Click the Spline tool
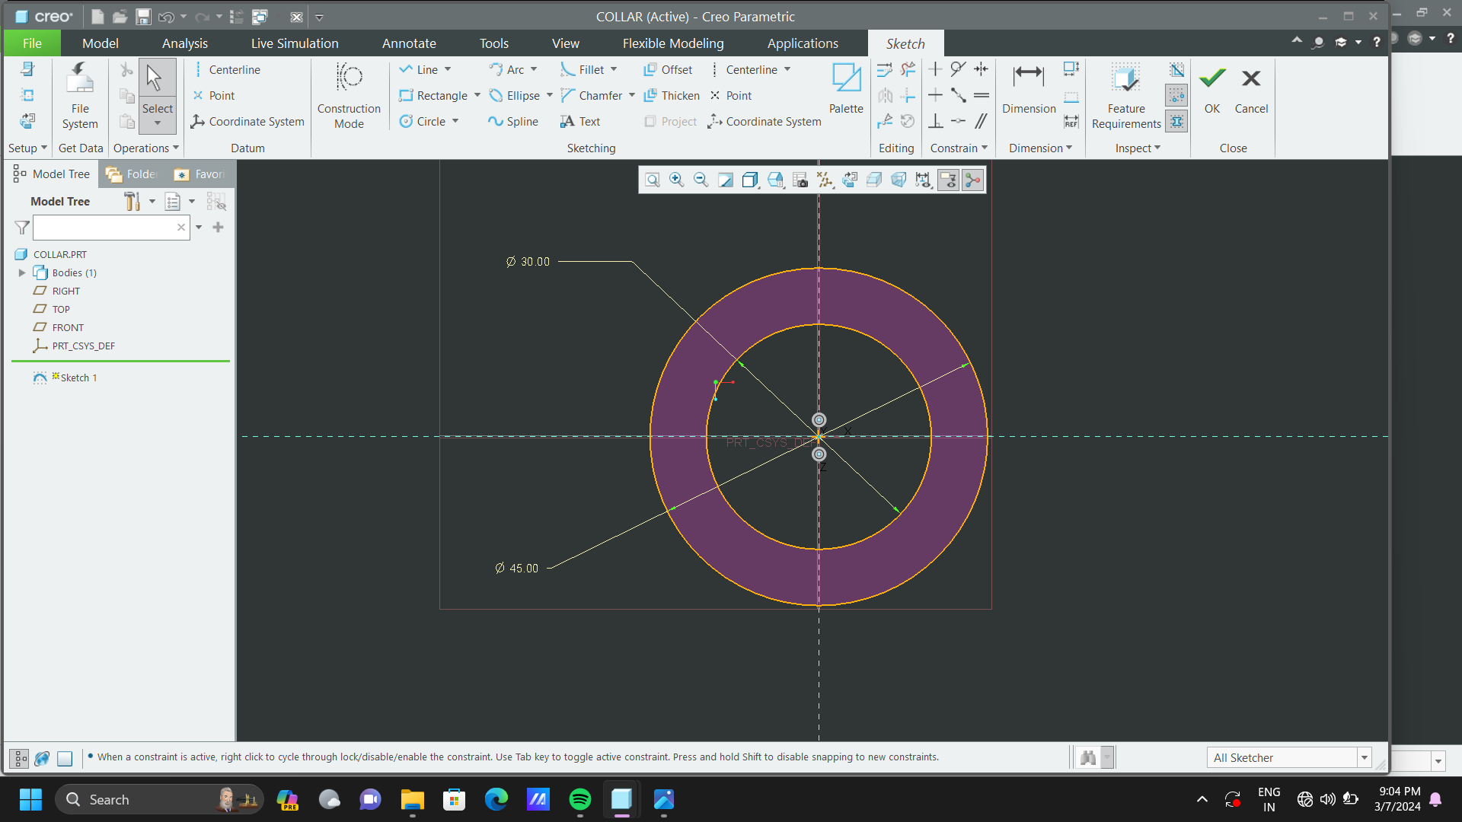This screenshot has height=822, width=1462. point(513,121)
